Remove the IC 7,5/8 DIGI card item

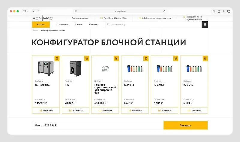coord(57,58)
